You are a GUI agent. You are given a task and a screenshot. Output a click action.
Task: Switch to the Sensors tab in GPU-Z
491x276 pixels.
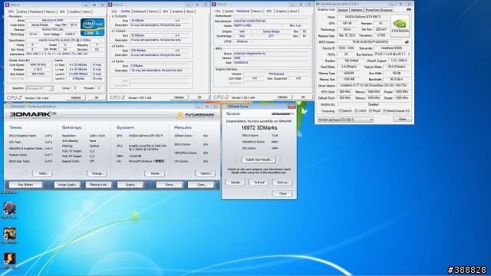pyautogui.click(x=343, y=10)
